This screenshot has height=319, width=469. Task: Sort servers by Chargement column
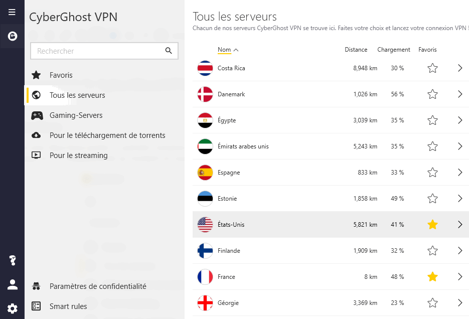click(394, 50)
